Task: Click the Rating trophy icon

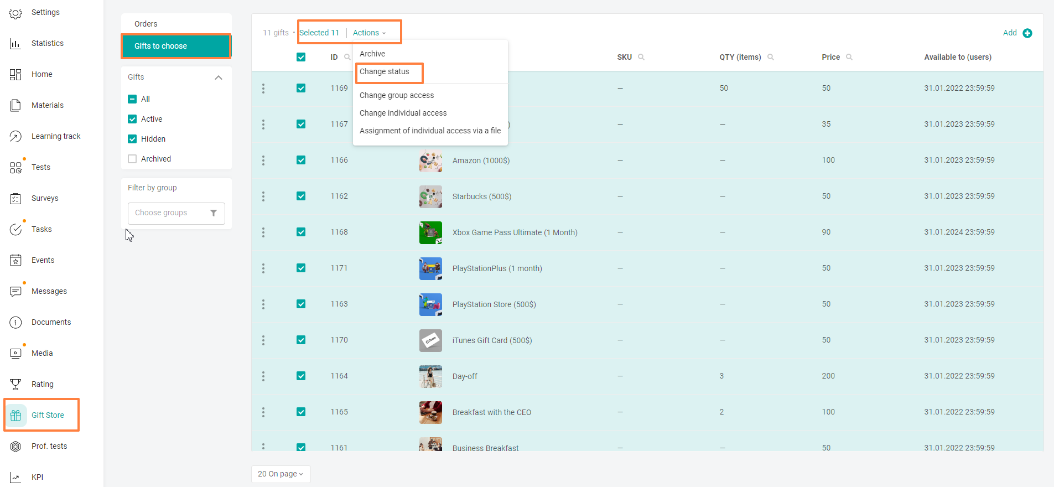Action: tap(15, 385)
